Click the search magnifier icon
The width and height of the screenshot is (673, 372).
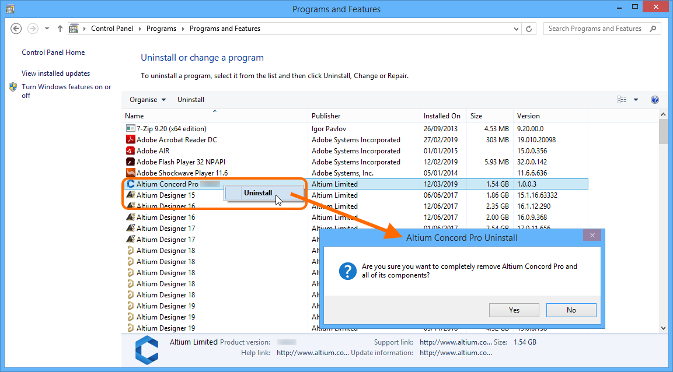click(653, 29)
